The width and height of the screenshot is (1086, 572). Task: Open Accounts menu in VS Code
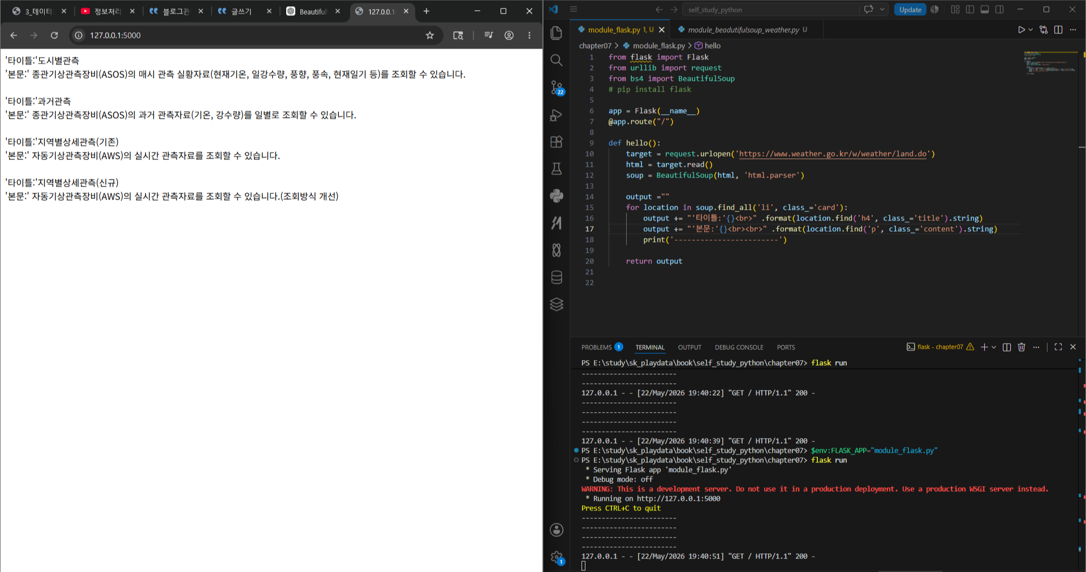557,530
